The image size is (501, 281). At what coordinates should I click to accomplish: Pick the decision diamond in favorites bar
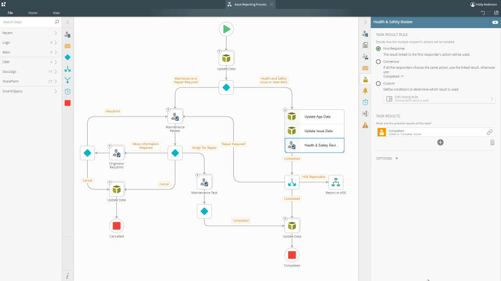(x=67, y=57)
